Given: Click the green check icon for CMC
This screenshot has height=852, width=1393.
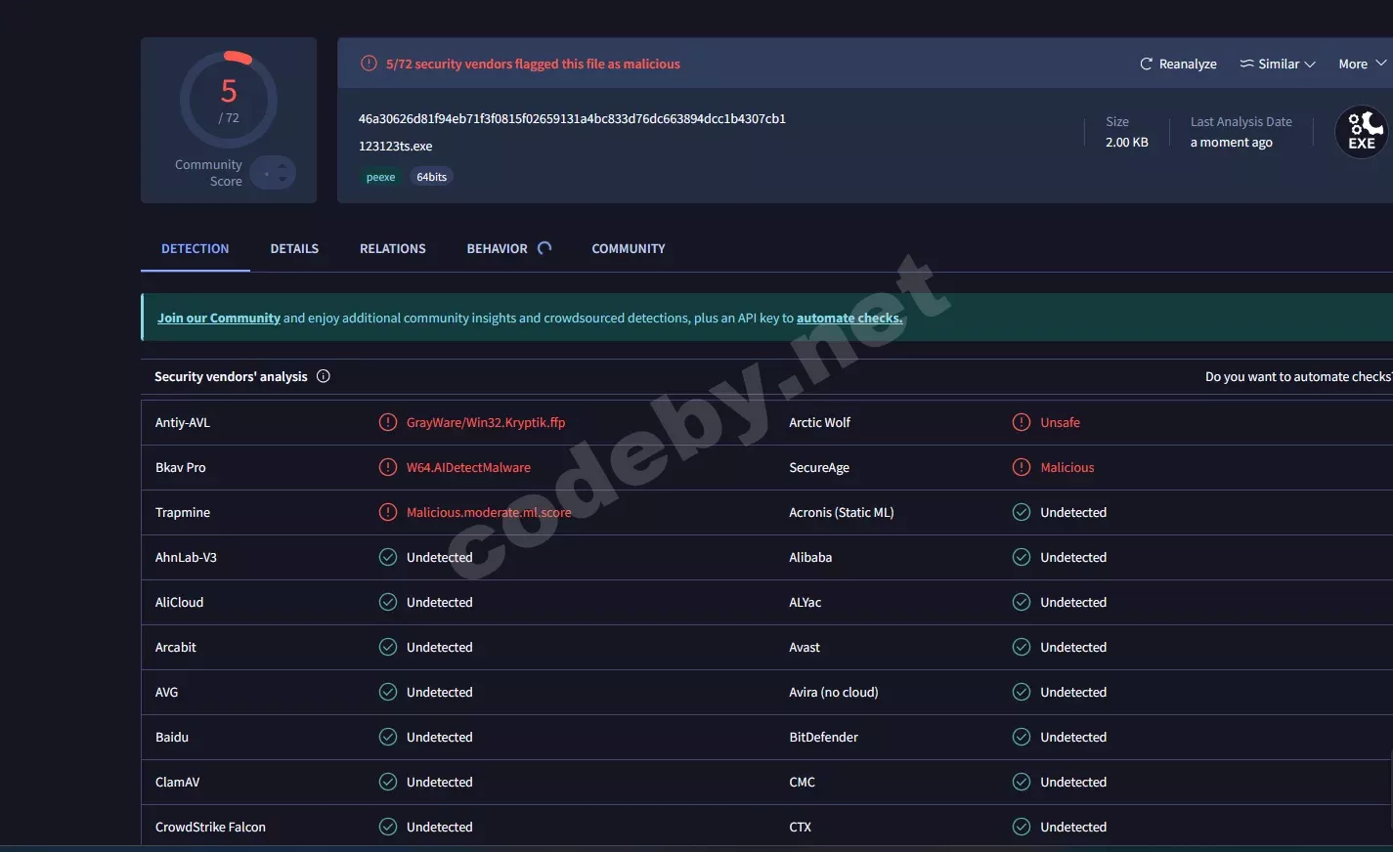Looking at the screenshot, I should point(1022,782).
